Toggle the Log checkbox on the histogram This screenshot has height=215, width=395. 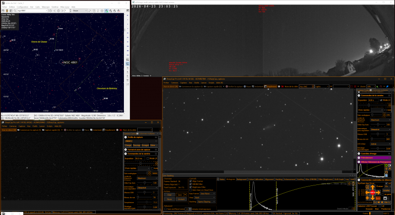341,183
